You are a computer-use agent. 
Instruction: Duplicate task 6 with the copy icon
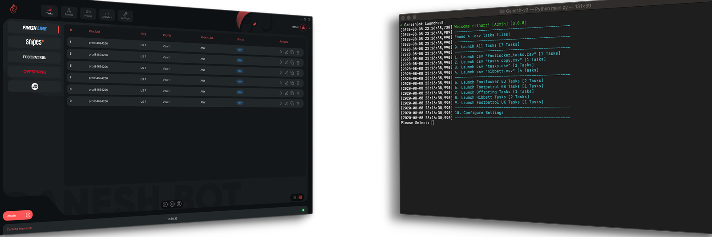[292, 72]
